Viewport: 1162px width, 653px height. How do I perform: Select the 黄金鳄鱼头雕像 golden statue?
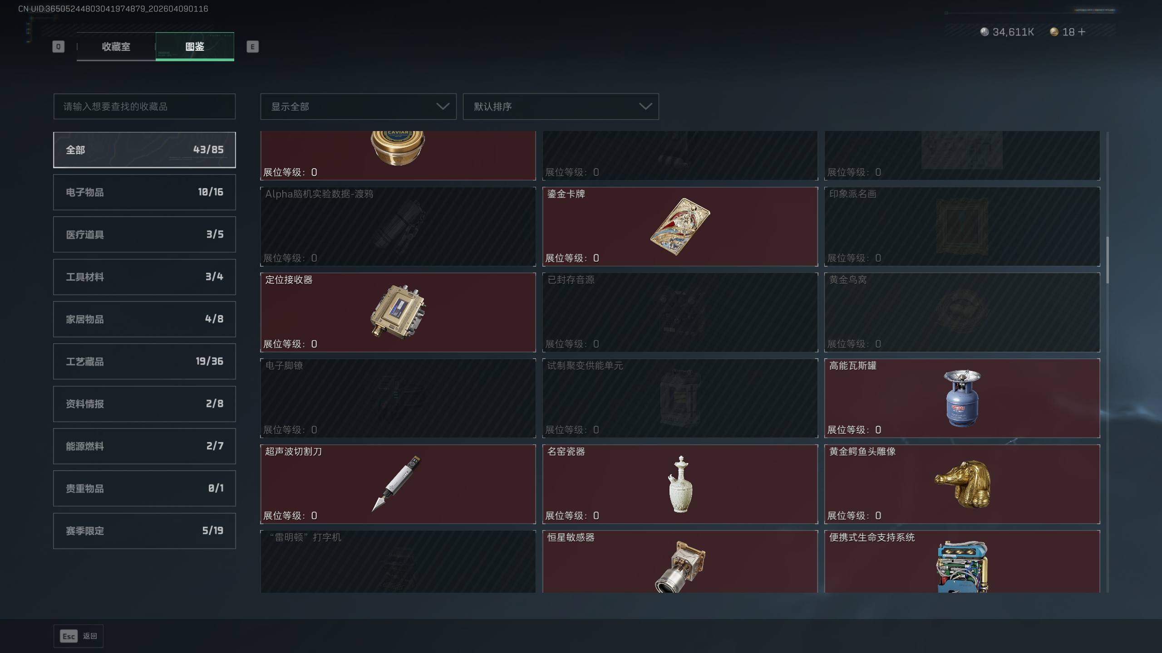pyautogui.click(x=962, y=484)
